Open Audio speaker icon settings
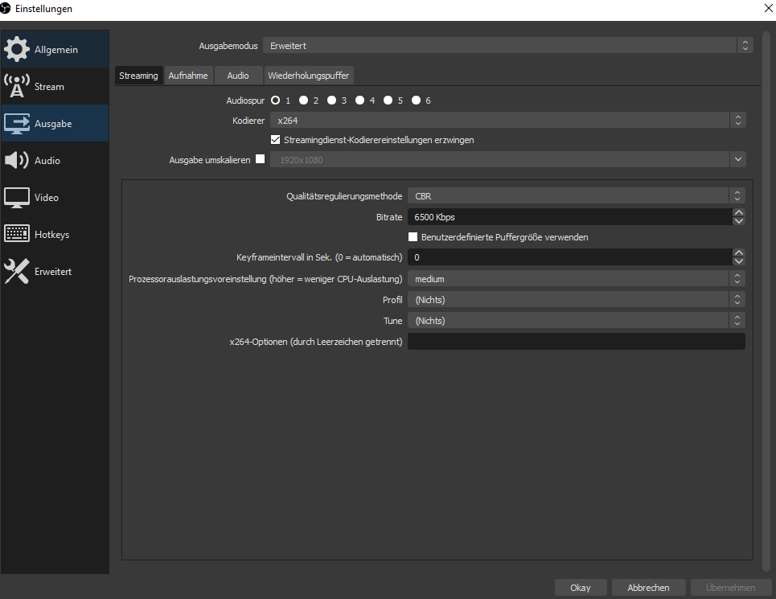The width and height of the screenshot is (776, 599). pyautogui.click(x=17, y=160)
